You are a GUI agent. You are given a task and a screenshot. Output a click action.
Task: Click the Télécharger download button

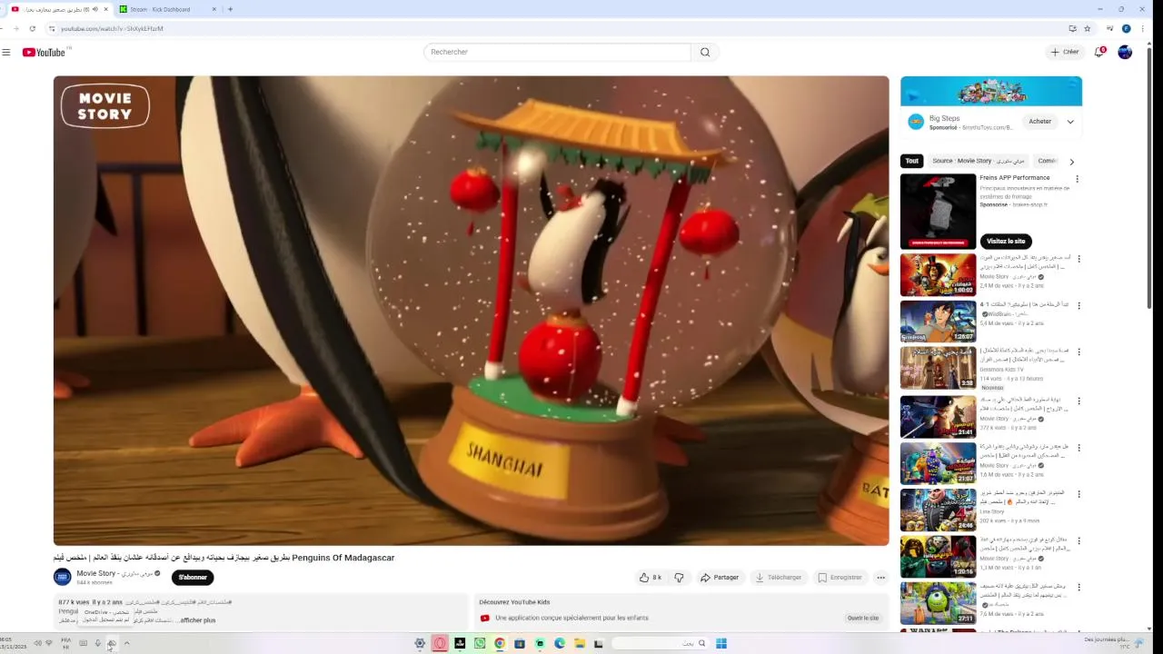pos(779,578)
